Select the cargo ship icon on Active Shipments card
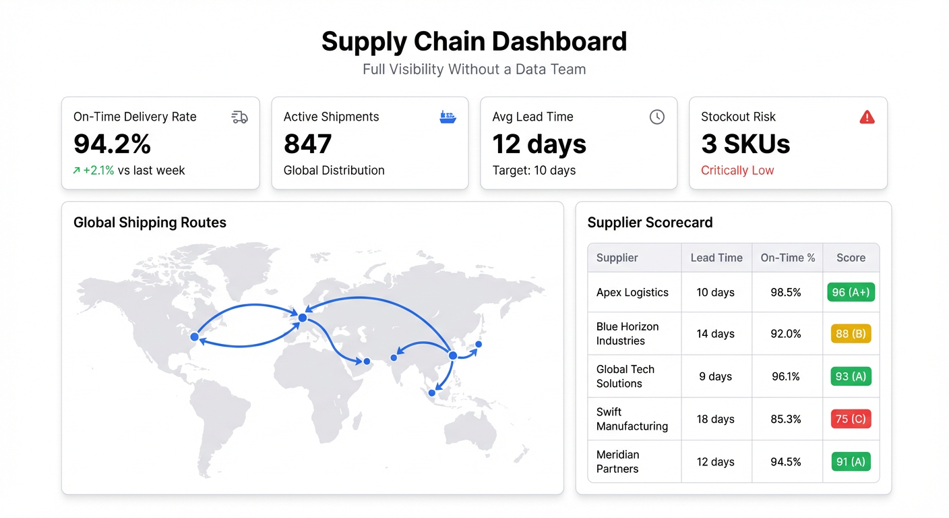Screen dimensions: 949x518 point(448,116)
